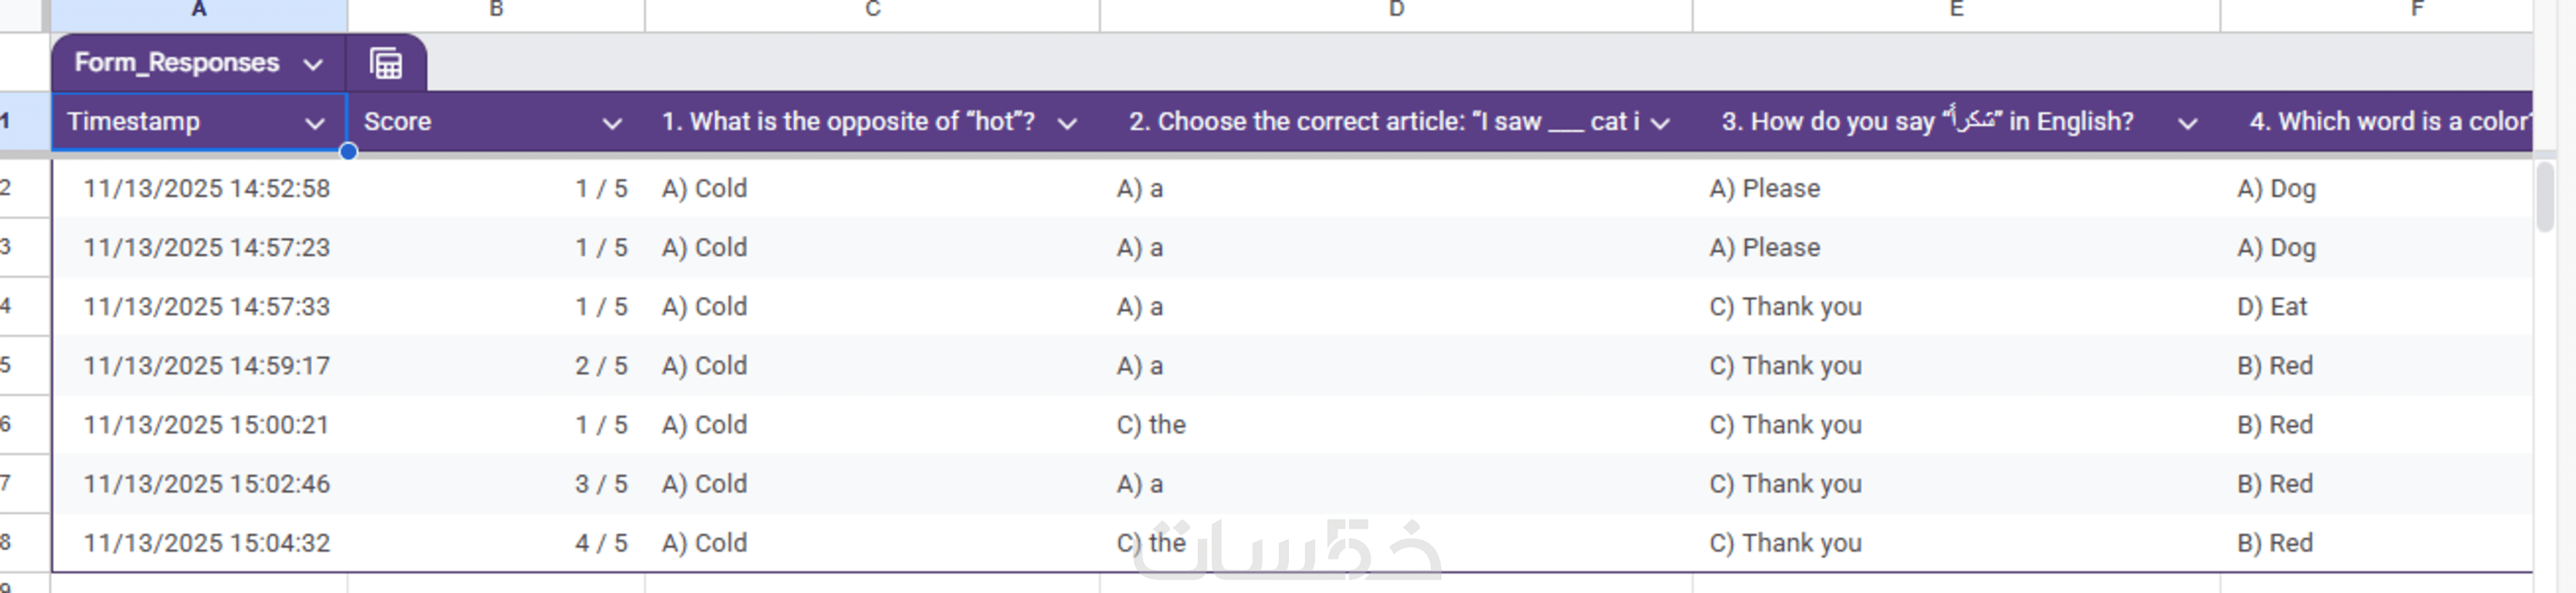Viewport: 2576px width, 593px height.
Task: Select 'C) the' cell in row 6
Action: point(1150,425)
